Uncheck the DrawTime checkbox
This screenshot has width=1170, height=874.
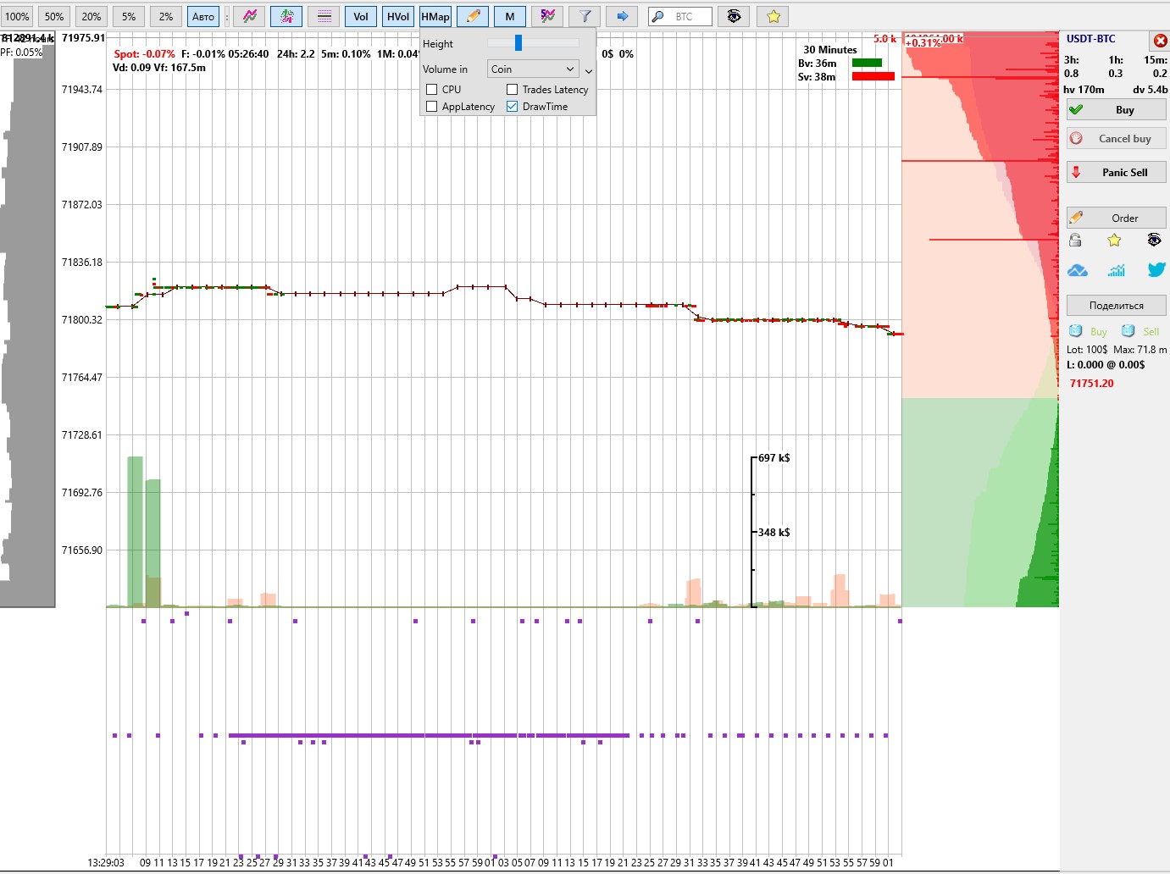coord(513,107)
